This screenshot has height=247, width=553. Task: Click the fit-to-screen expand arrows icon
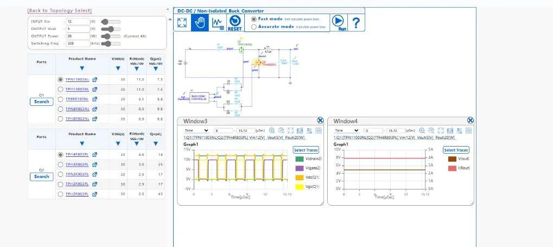(182, 23)
